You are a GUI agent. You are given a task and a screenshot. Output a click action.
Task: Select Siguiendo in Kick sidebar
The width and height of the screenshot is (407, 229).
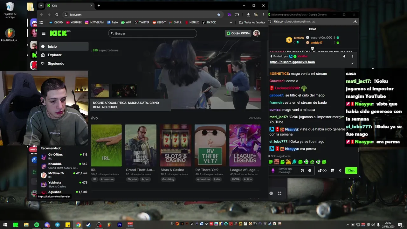click(64, 64)
